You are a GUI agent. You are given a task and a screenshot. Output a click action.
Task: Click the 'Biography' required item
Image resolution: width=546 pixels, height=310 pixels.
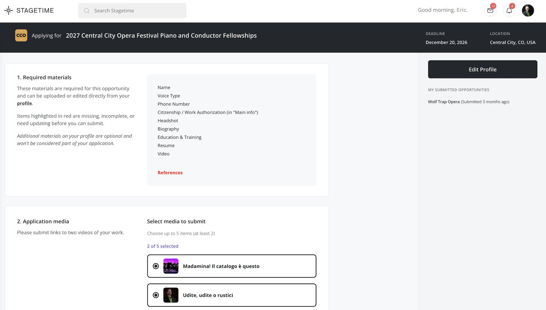click(168, 129)
